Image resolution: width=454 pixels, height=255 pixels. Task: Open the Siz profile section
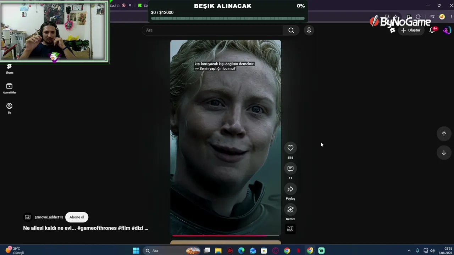[x=9, y=108]
